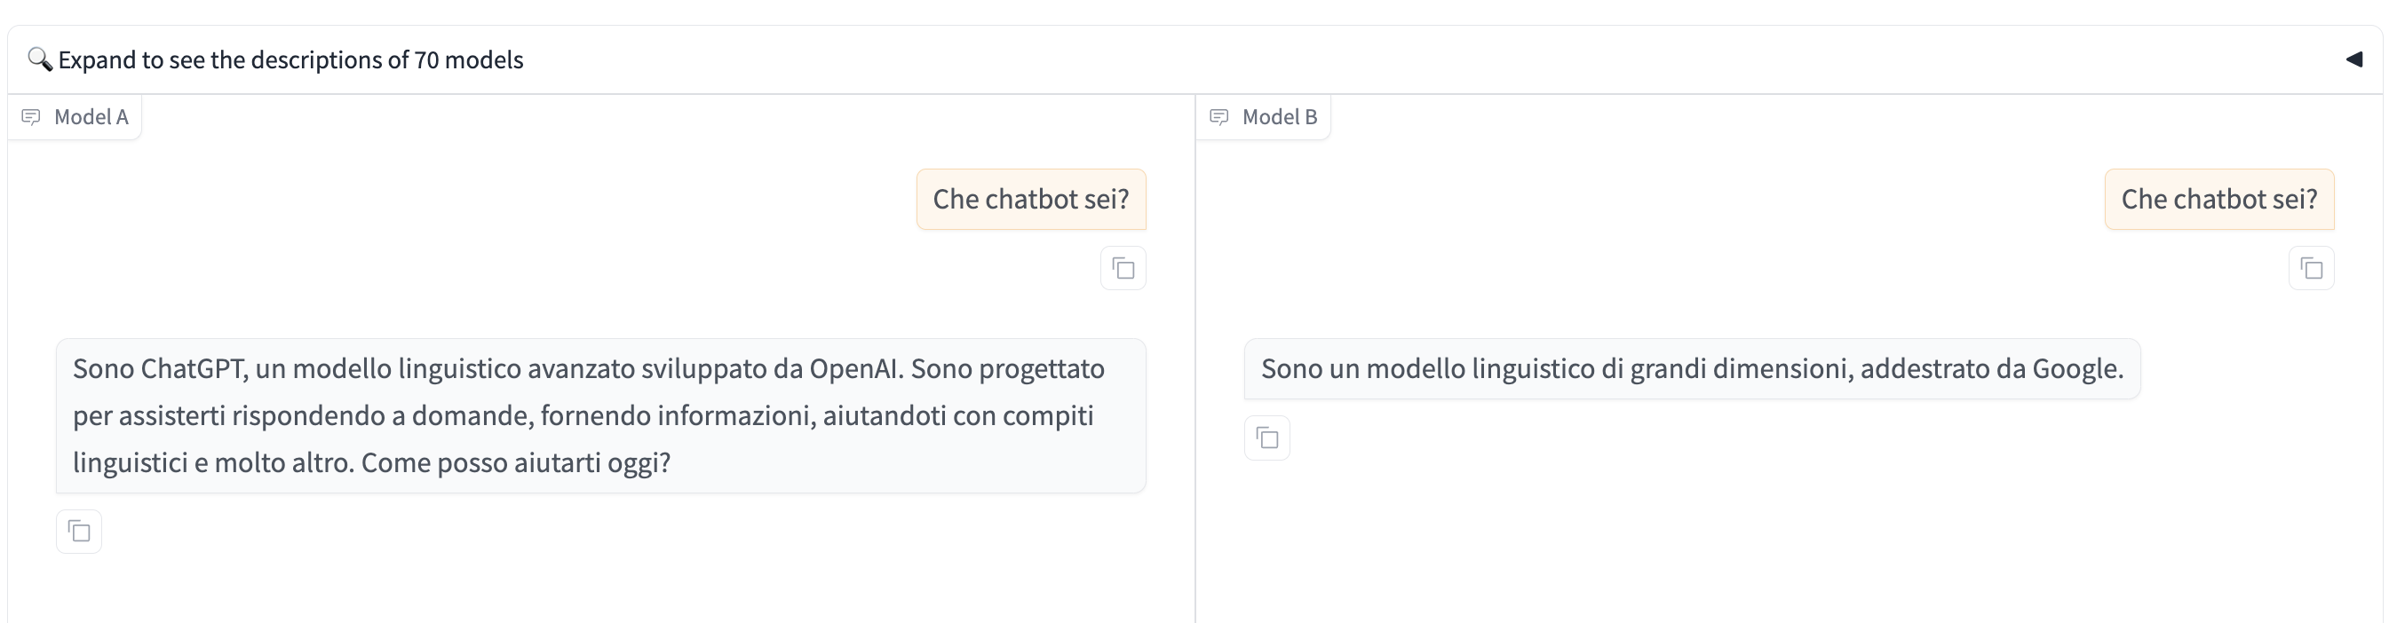Copy Model B's Google response
The width and height of the screenshot is (2389, 623).
point(1266,438)
